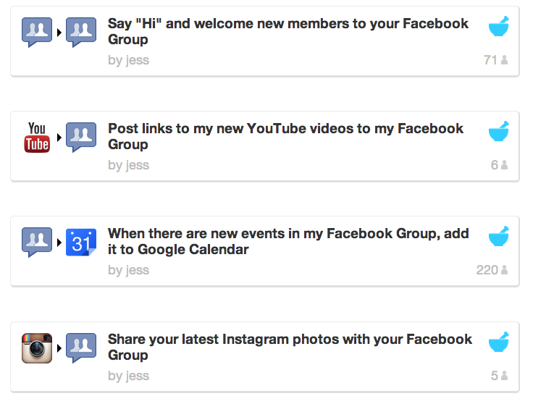Open 'When there are new events' recipe title
Viewport: 533px width, 404px height.
288,241
